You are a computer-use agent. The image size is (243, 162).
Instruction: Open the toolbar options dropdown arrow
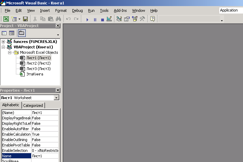tap(222, 21)
